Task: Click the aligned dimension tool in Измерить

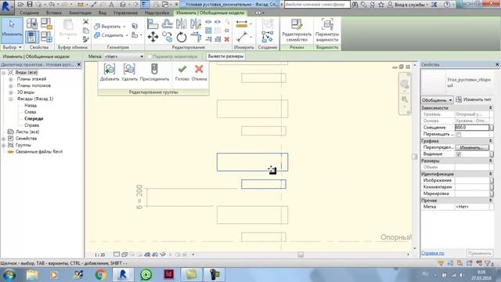Action: click(242, 24)
